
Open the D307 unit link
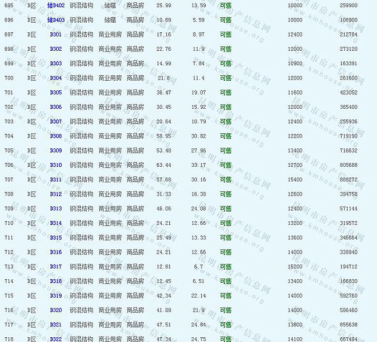[56, 121]
